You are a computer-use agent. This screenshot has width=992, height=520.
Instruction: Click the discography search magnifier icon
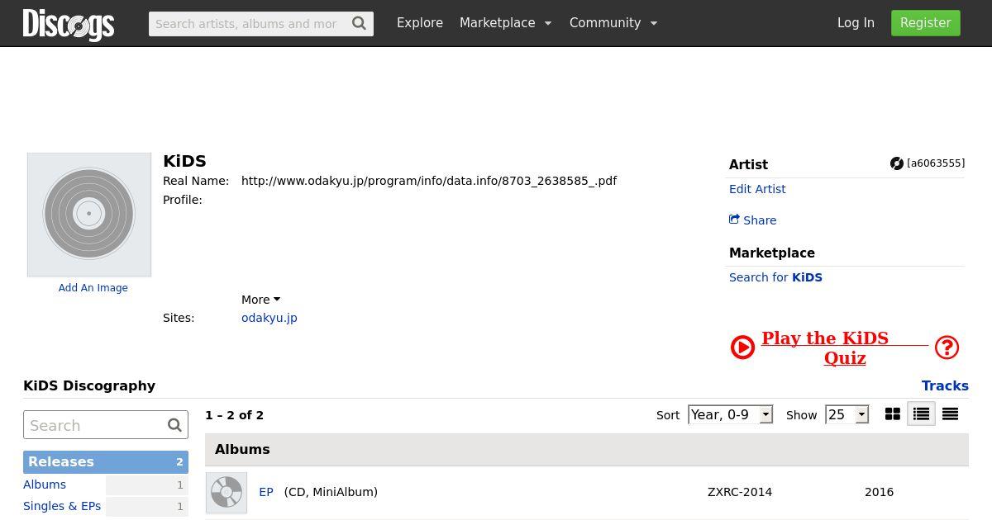tap(174, 425)
